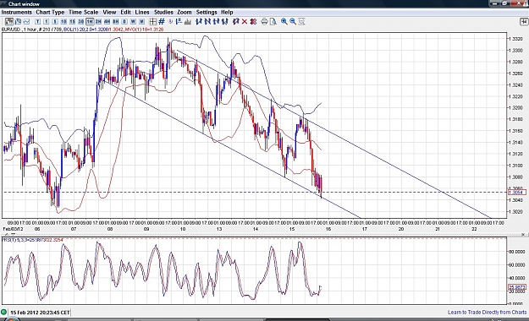The image size is (529, 321).
Task: Click the zoom in magnifier icon
Action: [x=284, y=22]
